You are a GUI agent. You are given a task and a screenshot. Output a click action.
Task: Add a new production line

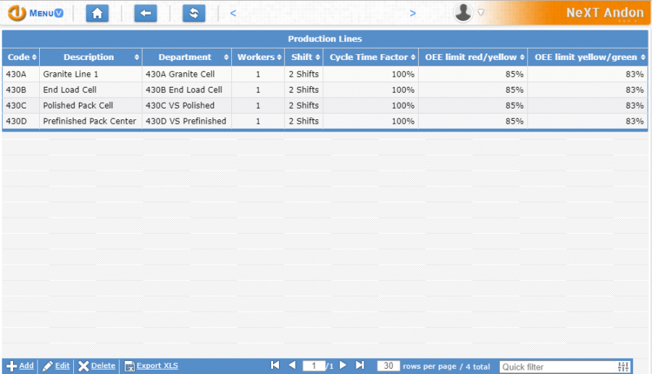20,366
